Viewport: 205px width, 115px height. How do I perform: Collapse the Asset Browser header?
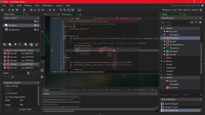pyautogui.click(x=201, y=18)
